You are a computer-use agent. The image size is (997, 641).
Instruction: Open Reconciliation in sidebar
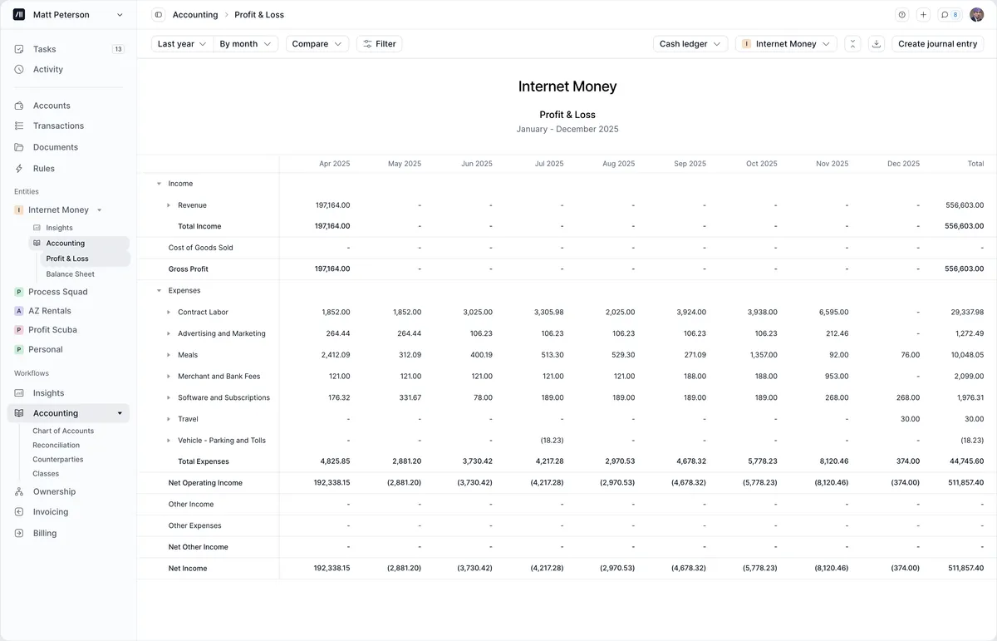(56, 445)
